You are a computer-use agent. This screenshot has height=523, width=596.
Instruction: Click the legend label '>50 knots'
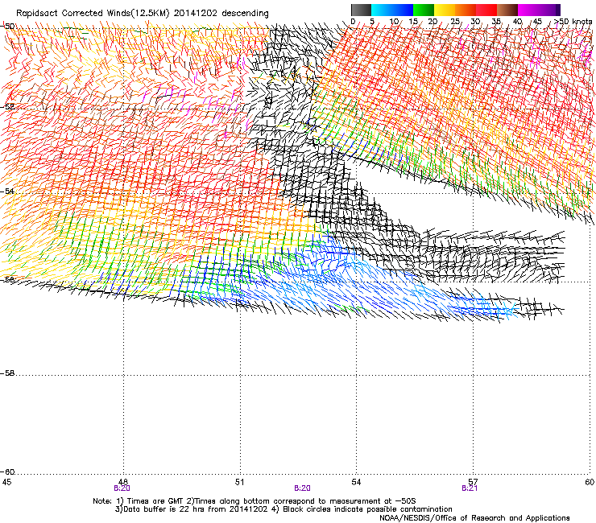[x=573, y=22]
